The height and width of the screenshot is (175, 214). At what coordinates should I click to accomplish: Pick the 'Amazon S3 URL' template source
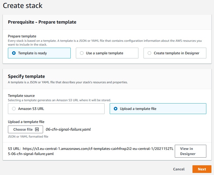(x=56, y=109)
